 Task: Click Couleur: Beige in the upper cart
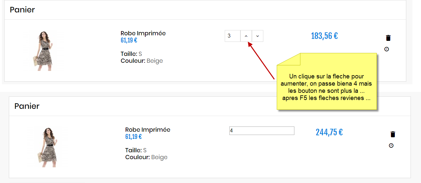(142, 61)
